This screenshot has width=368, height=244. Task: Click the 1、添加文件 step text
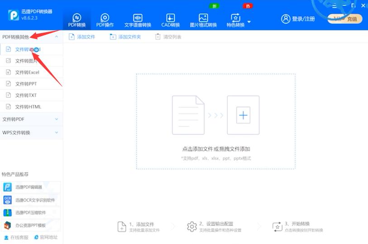pyautogui.click(x=142, y=224)
